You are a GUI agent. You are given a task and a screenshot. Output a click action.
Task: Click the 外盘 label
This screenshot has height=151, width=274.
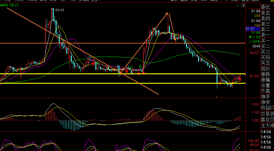tap(265, 91)
